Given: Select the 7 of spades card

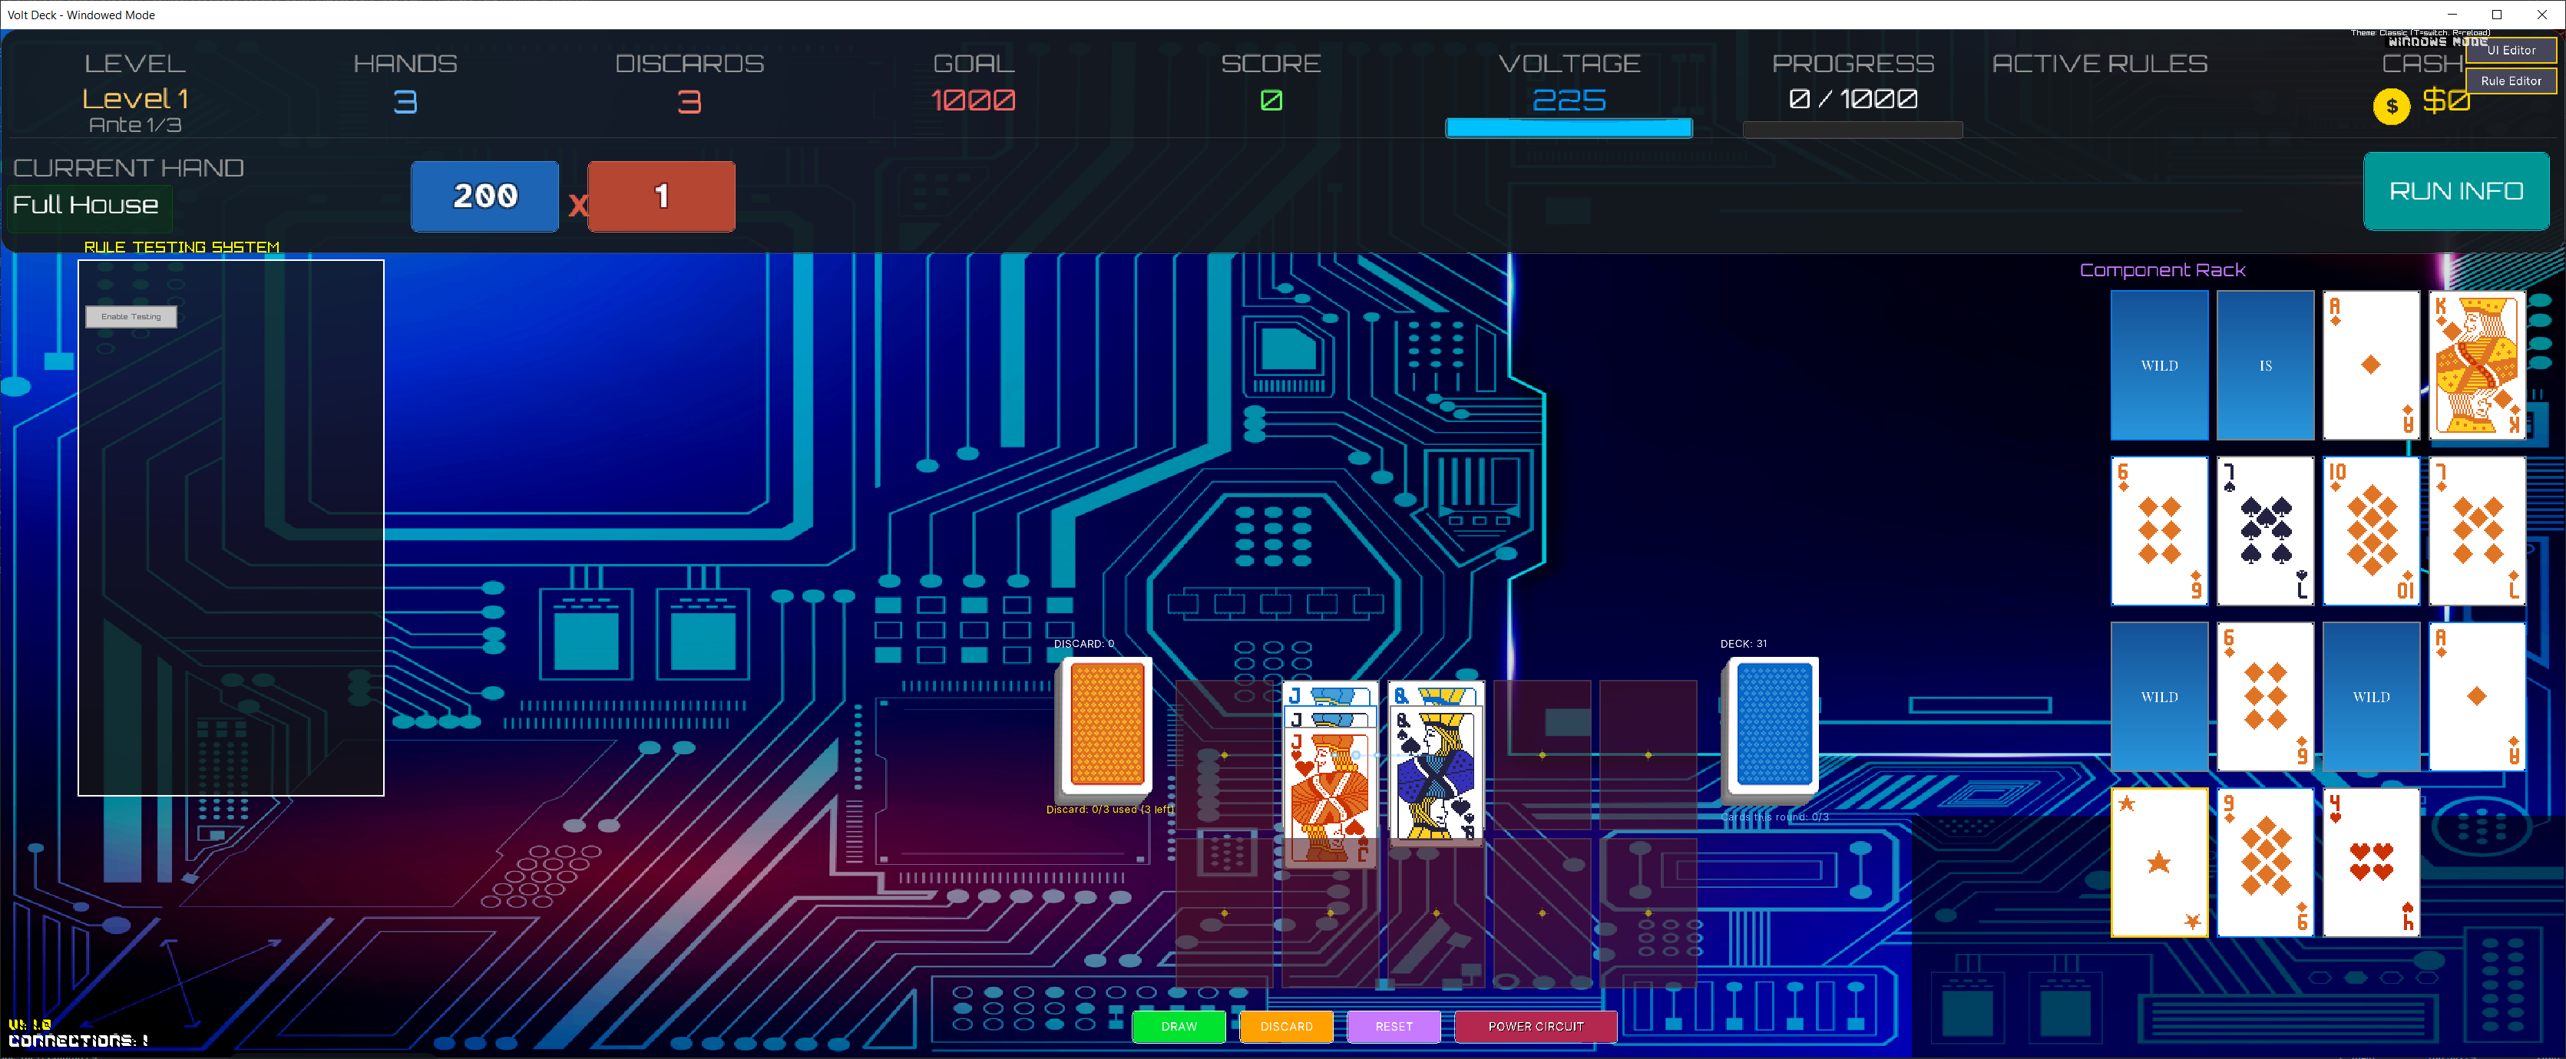Looking at the screenshot, I should tap(2264, 532).
